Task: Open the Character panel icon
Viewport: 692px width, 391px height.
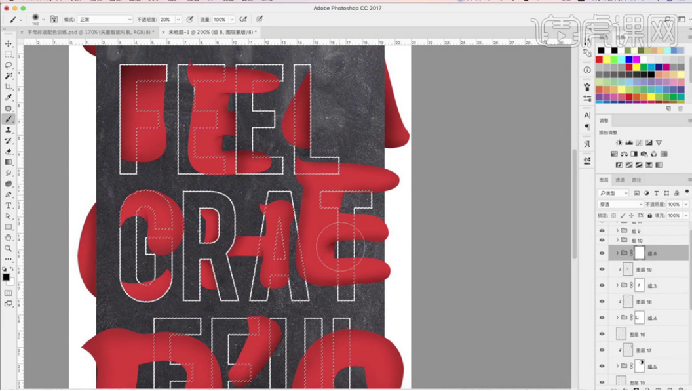Action: click(587, 115)
